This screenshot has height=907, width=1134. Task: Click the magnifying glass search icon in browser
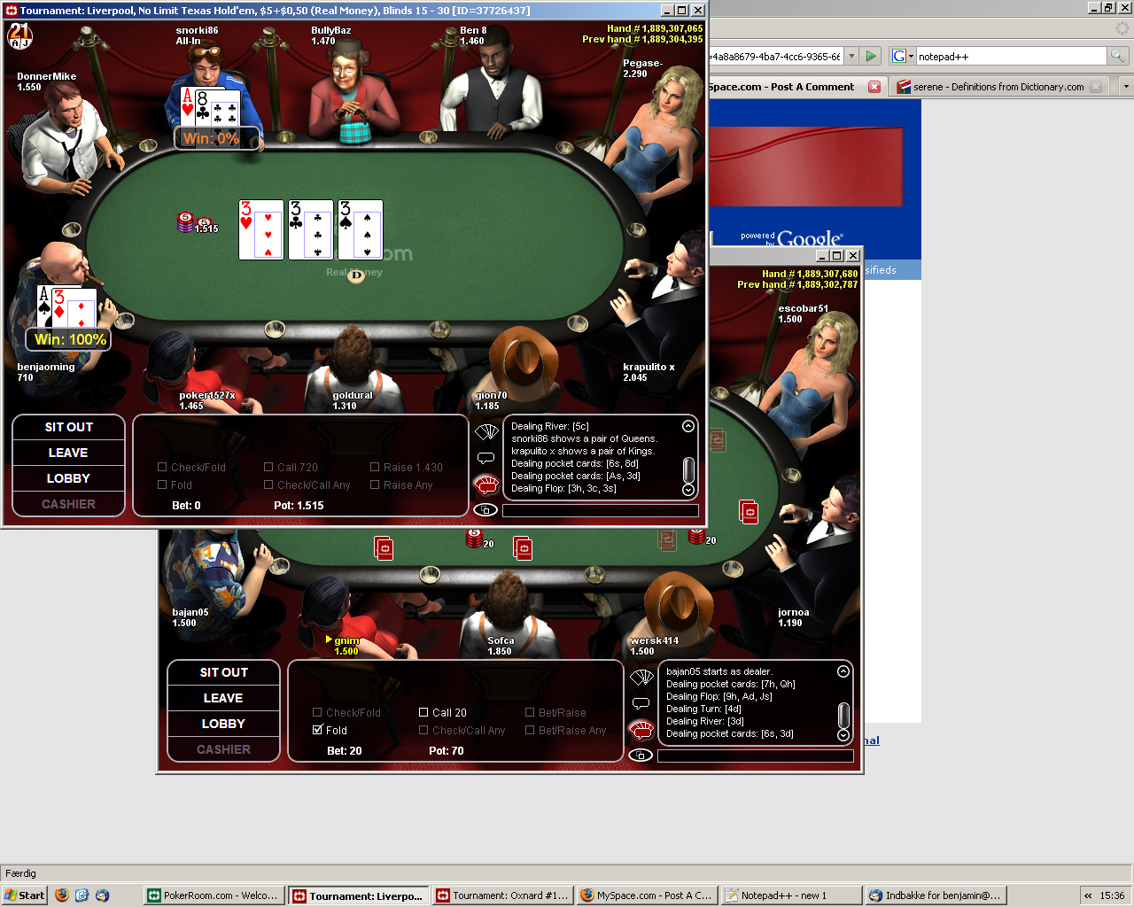pyautogui.click(x=1117, y=56)
